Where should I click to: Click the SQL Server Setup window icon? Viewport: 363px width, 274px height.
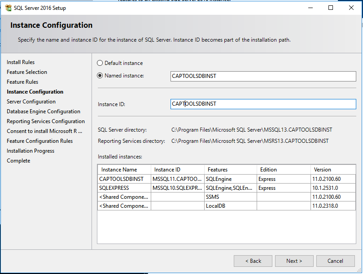(x=9, y=8)
